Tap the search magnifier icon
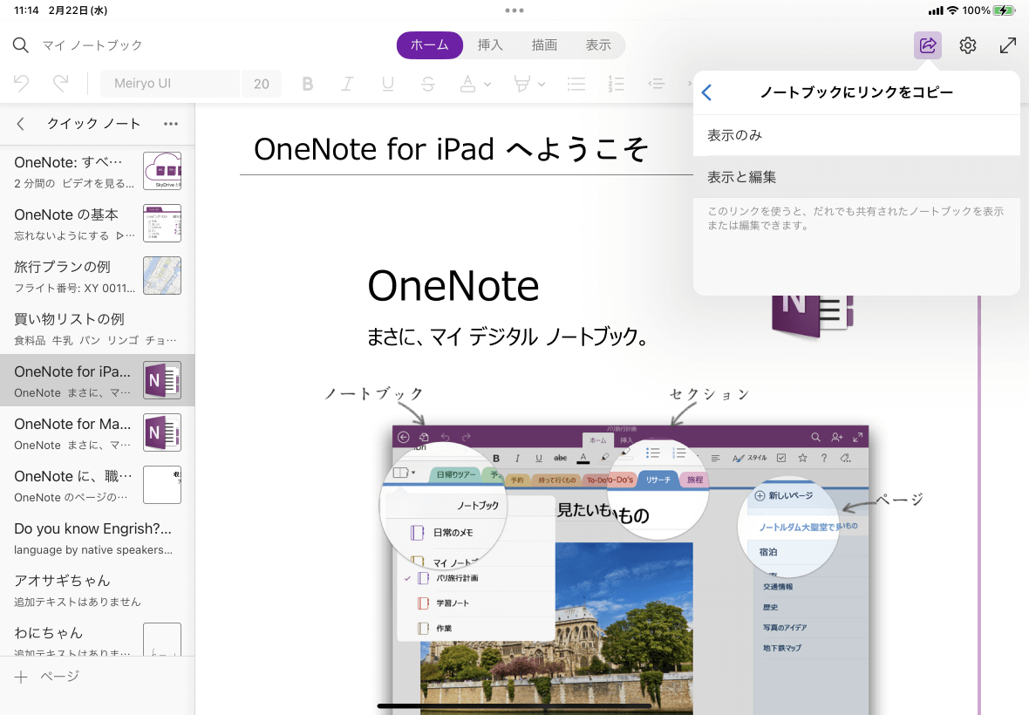Screen dimensions: 1029x715 tap(20, 45)
